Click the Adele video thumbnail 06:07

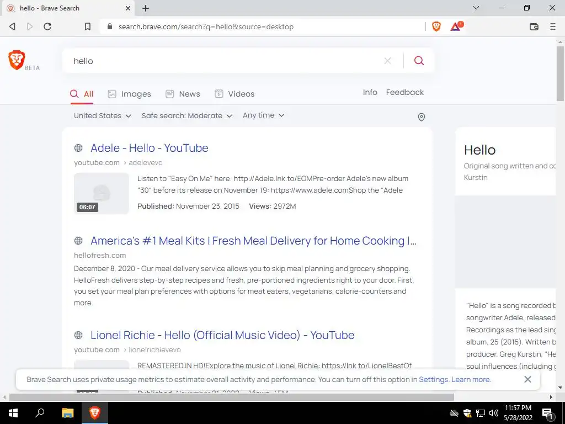click(x=102, y=194)
